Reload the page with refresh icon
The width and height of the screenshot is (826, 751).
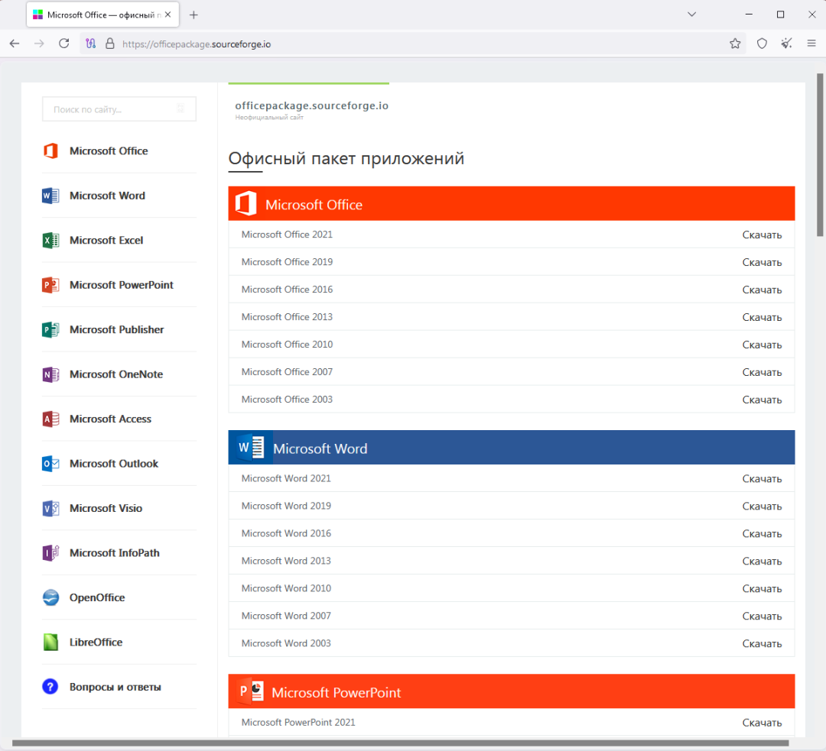coord(63,44)
